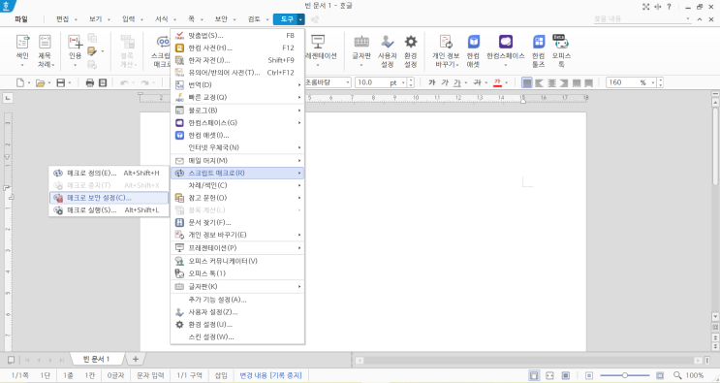Click the underline 가 formatting icon

456,82
